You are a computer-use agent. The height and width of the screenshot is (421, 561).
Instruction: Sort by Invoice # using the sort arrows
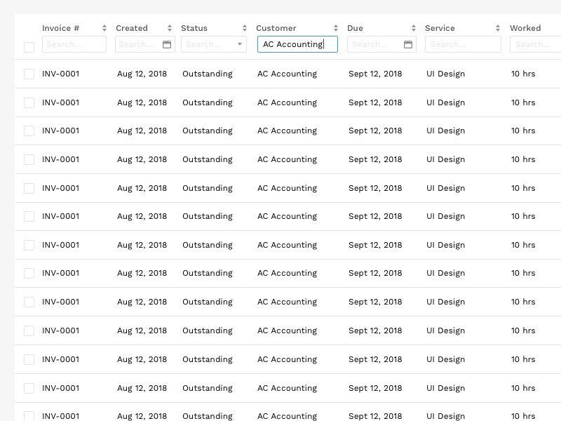[x=104, y=28]
